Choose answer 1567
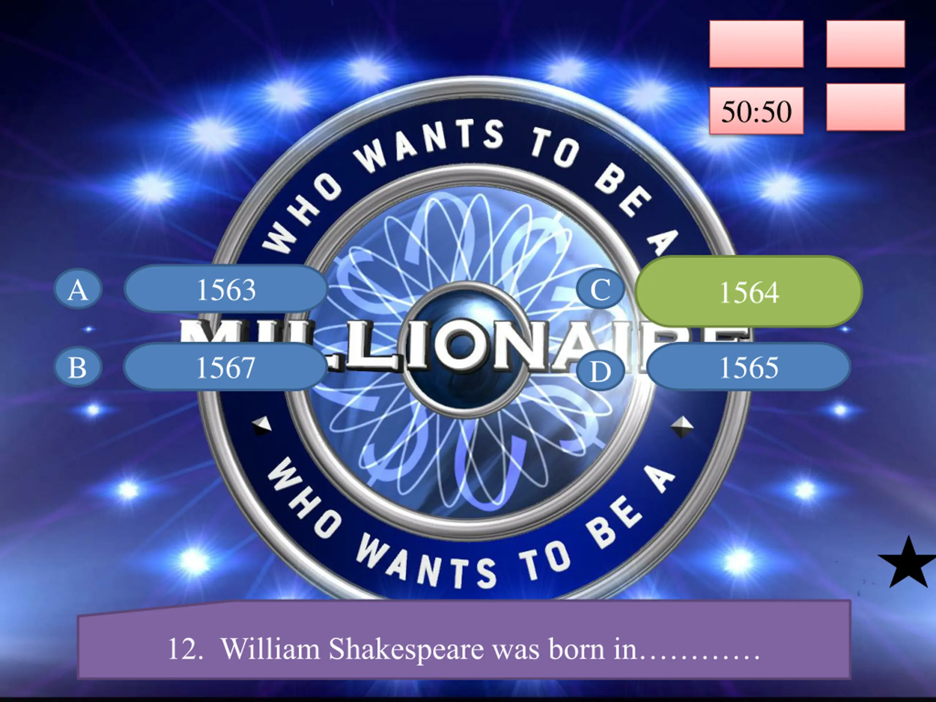936x702 pixels. pos(226,366)
